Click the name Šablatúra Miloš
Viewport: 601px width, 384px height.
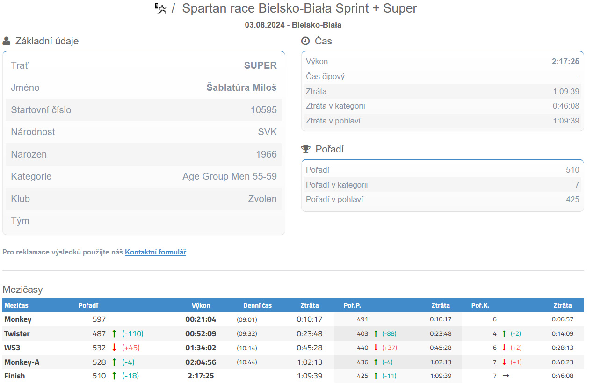tap(242, 87)
